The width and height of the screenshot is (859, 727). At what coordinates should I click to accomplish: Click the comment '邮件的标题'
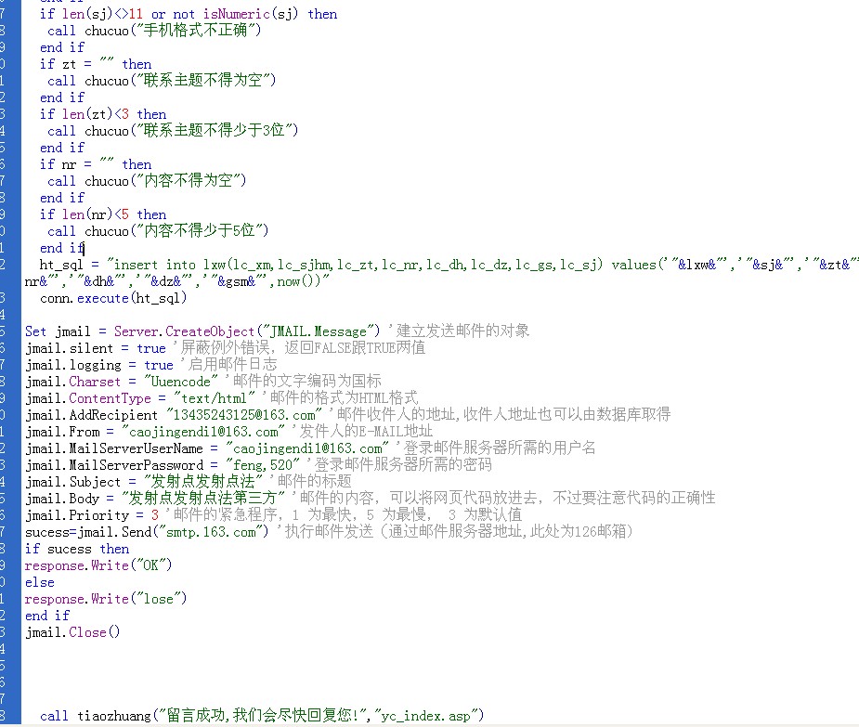(x=315, y=482)
